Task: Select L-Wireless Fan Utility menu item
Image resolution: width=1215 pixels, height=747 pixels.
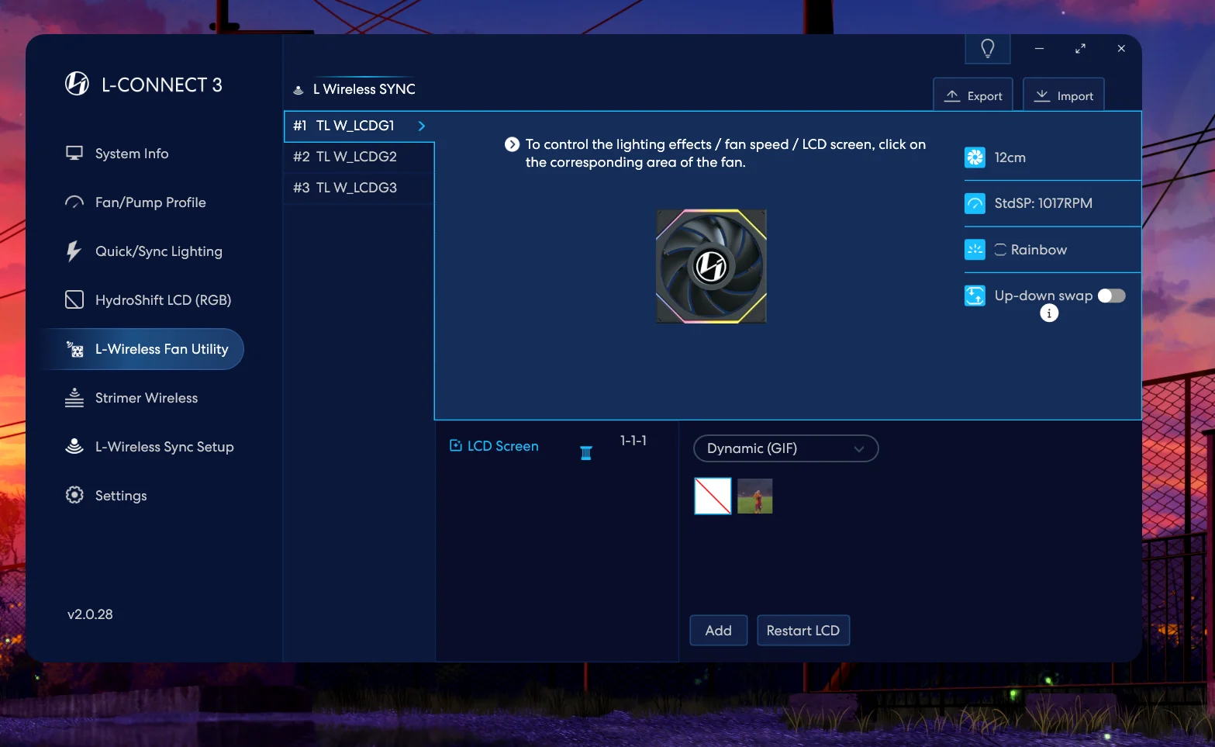Action: pos(143,349)
